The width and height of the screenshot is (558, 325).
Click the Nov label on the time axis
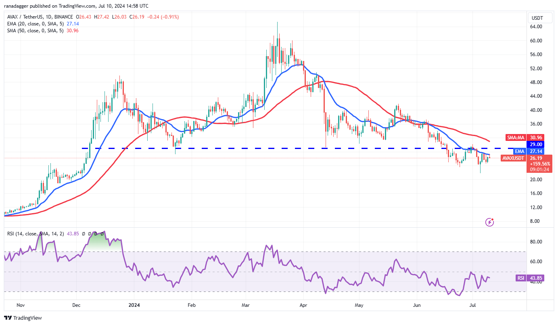tap(20, 305)
